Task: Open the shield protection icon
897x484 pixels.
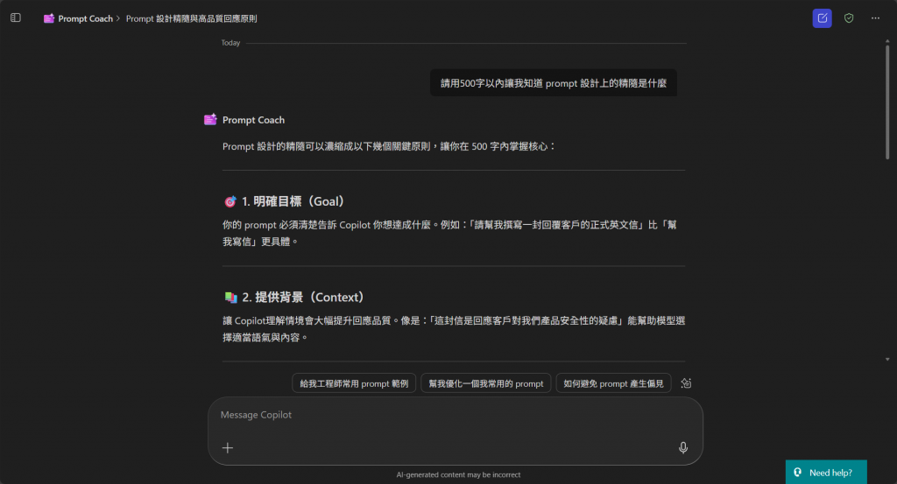Action: 849,18
